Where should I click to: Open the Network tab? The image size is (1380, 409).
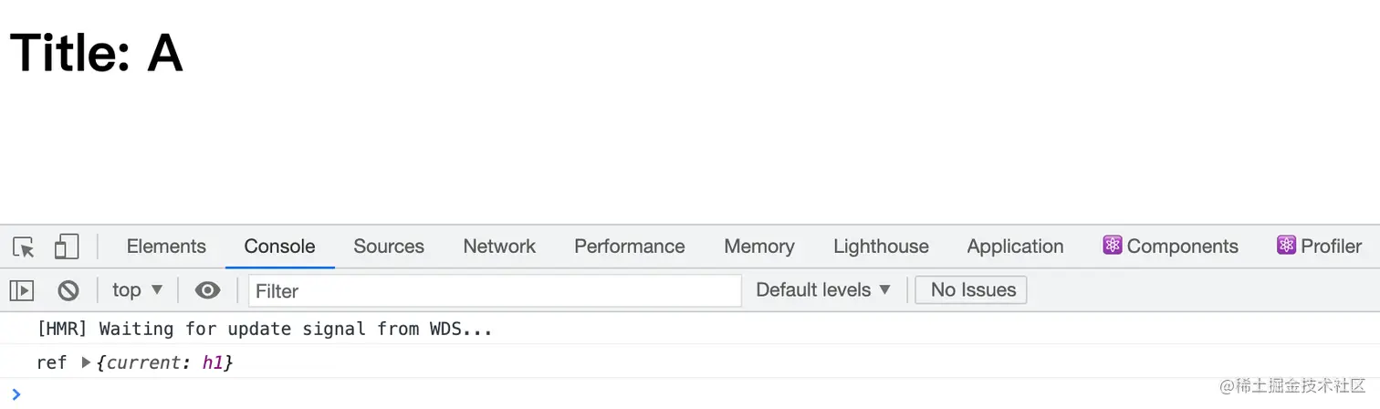click(x=499, y=246)
